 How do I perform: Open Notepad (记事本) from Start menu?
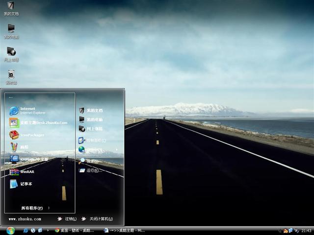click(26, 184)
